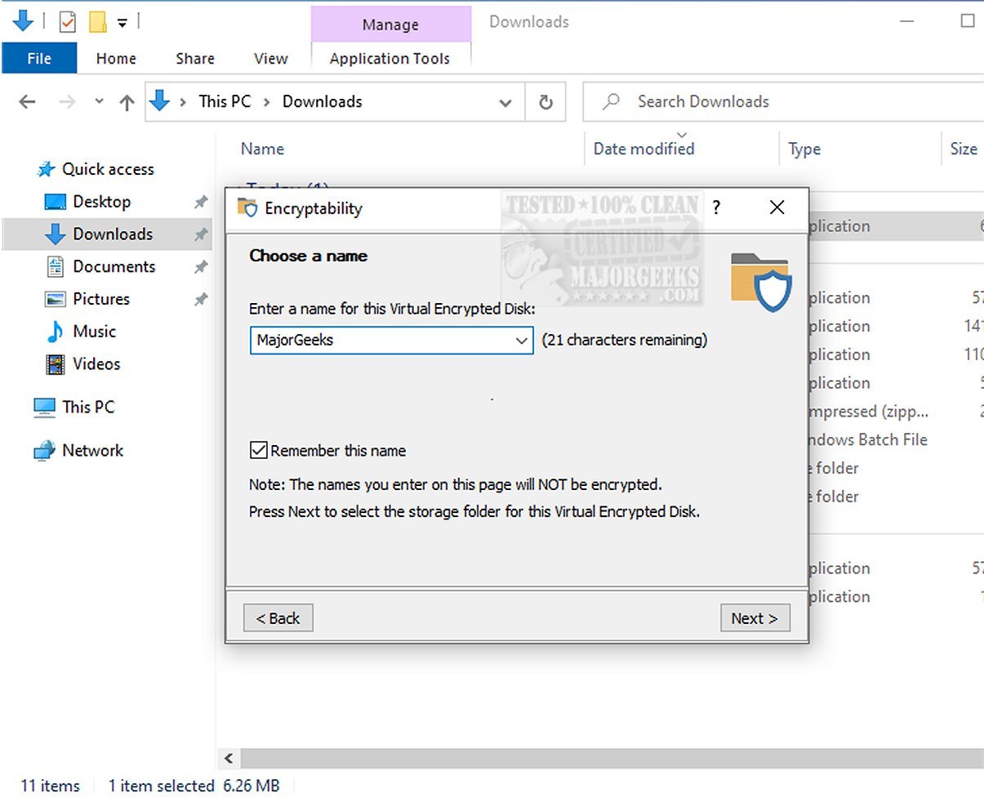This screenshot has height=798, width=984.
Task: Sort files by the Size column
Action: [964, 149]
